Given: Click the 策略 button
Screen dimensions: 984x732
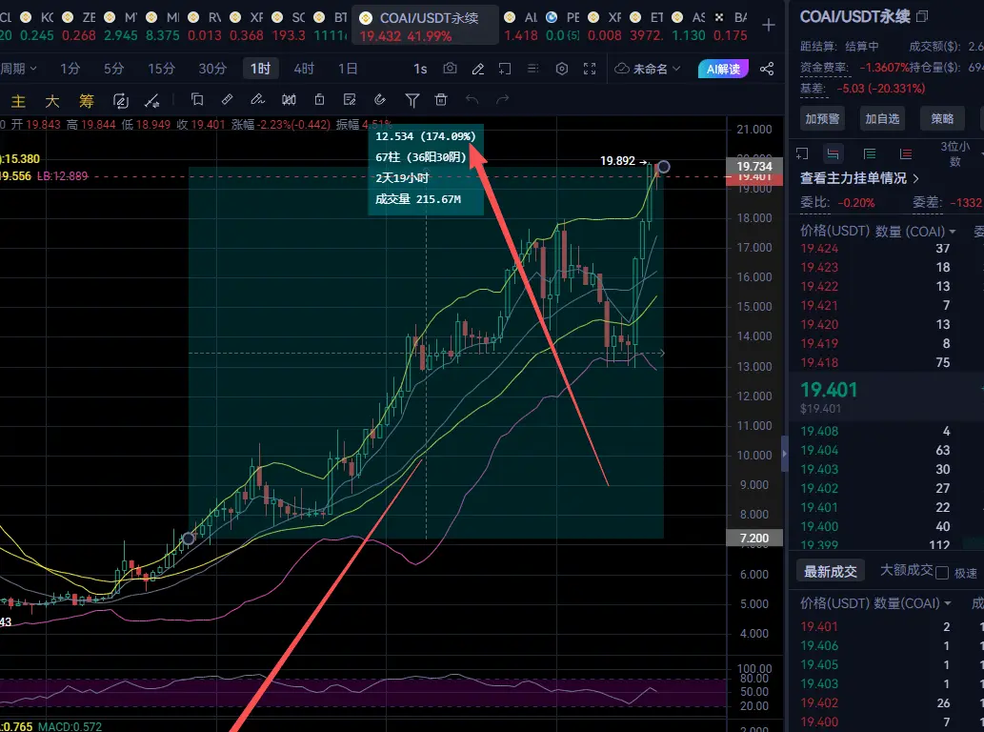Looking at the screenshot, I should click(x=942, y=118).
